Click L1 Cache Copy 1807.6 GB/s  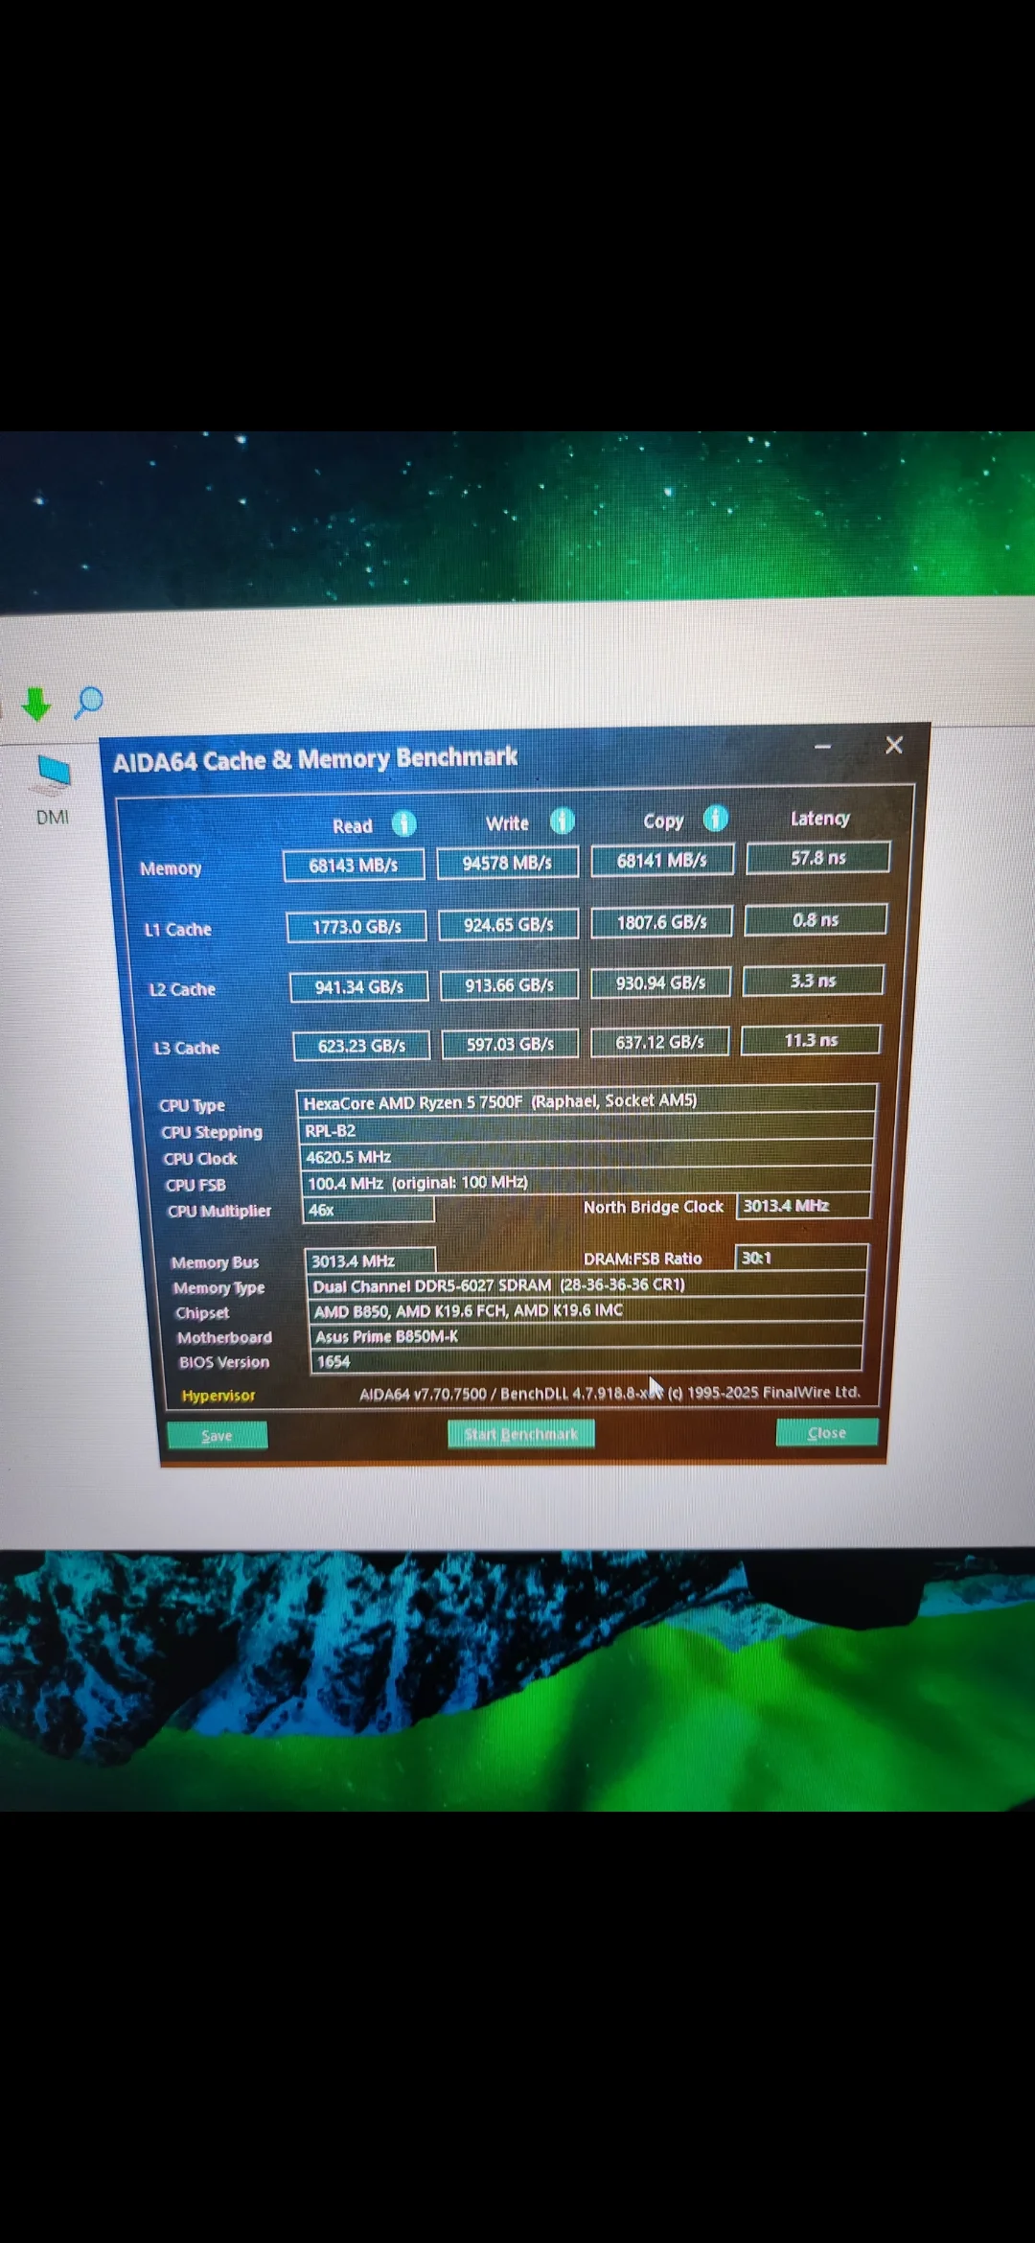[x=661, y=921]
